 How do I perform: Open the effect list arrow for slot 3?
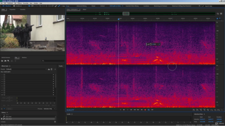point(53,79)
